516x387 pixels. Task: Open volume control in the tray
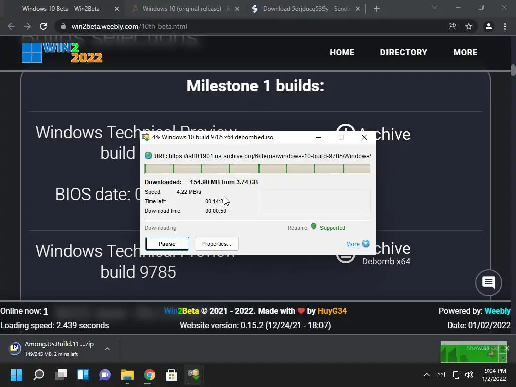coord(469,375)
